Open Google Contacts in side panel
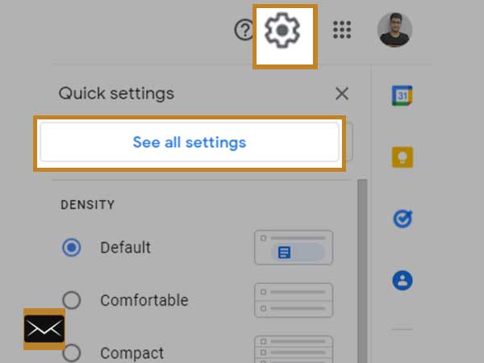This screenshot has width=484, height=363. click(403, 281)
